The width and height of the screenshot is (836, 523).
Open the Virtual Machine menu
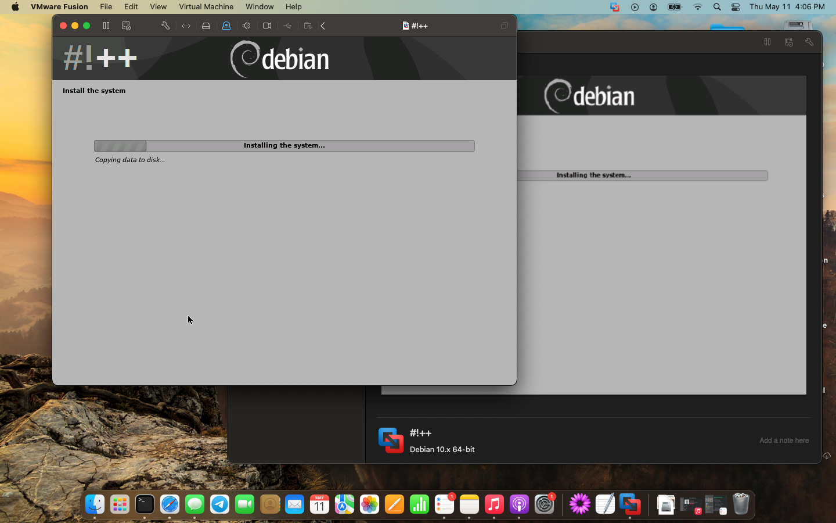pyautogui.click(x=206, y=7)
